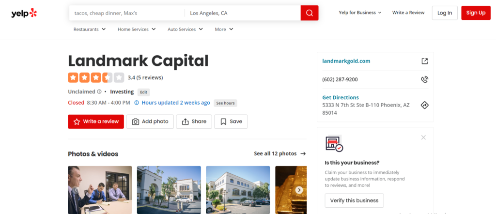Expand the Restaurants menu

90,30
